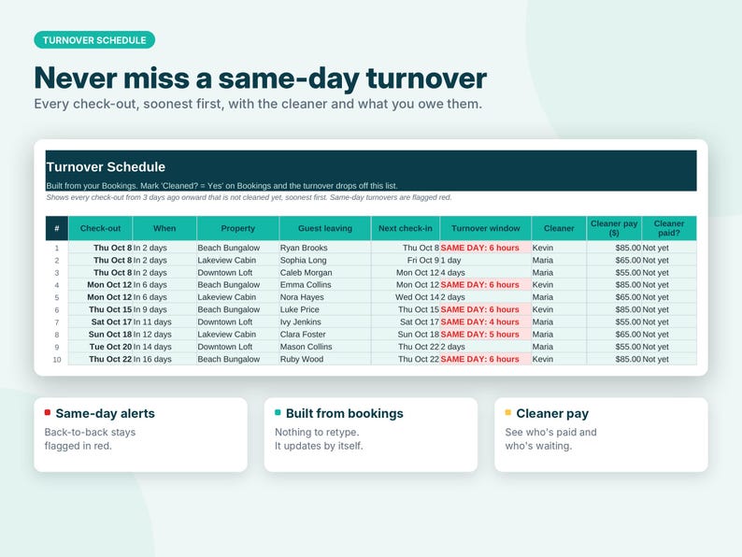Screen dimensions: 742x557
Task: Click 'In 9 days' cell
Action: pos(164,309)
